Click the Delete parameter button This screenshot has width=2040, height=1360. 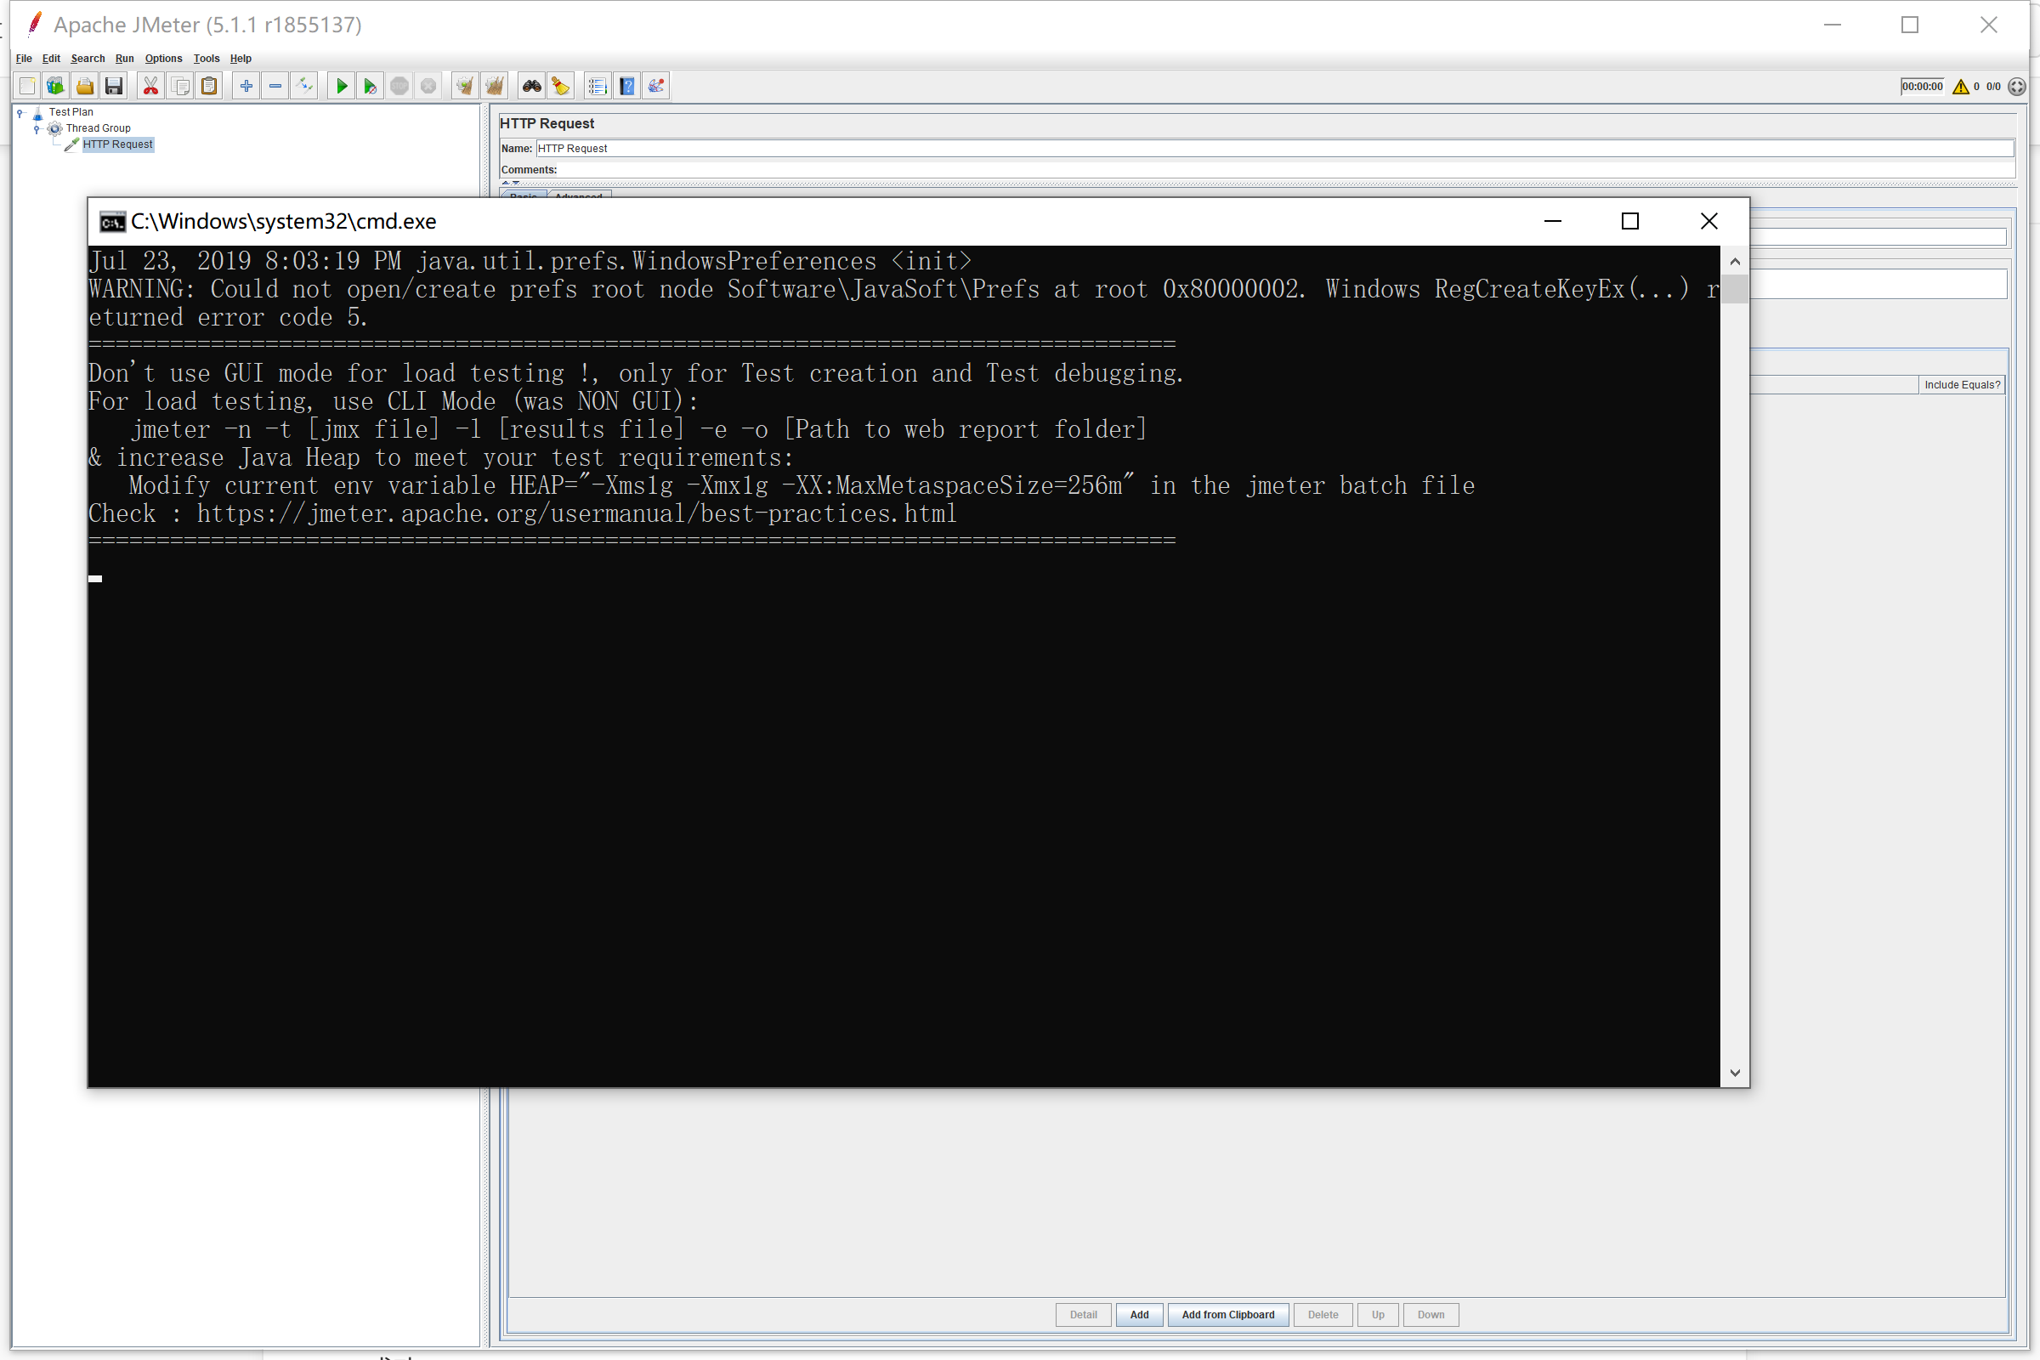click(1323, 1315)
